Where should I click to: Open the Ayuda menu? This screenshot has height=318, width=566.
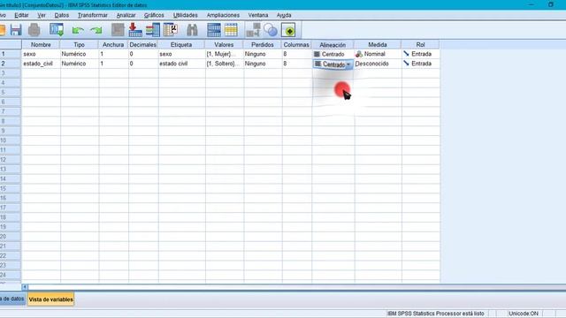[x=284, y=15]
